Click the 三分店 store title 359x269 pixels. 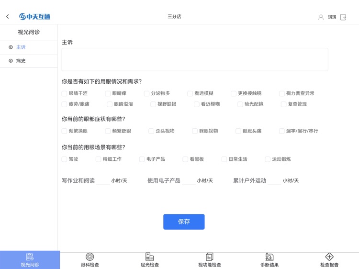pyautogui.click(x=174, y=16)
